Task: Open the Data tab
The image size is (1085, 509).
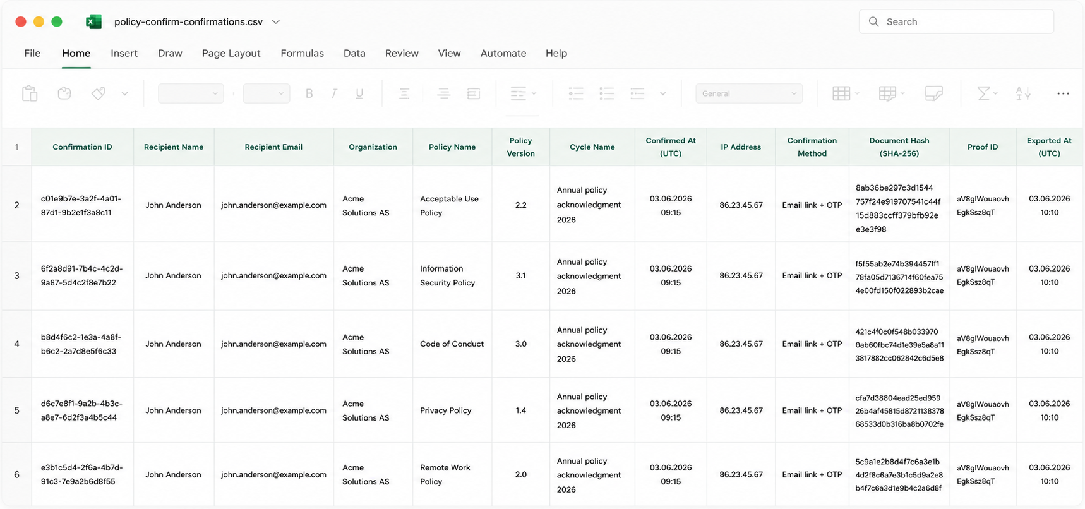Action: (354, 53)
